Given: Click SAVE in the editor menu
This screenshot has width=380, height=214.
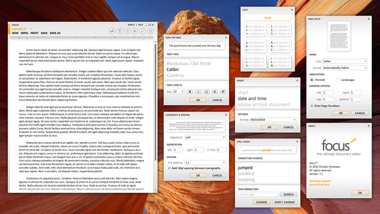Looking at the screenshot, I should click(x=44, y=33).
